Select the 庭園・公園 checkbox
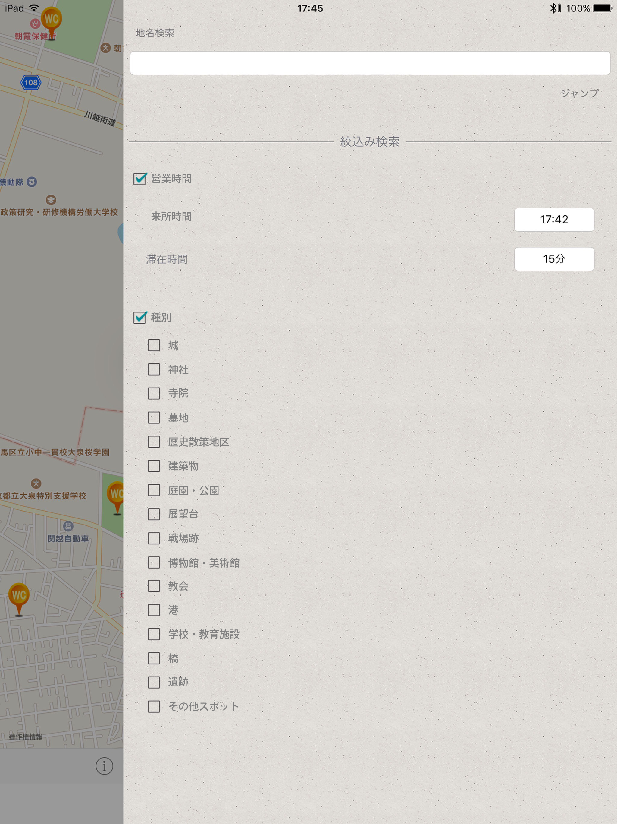Viewport: 617px width, 824px height. pos(154,490)
